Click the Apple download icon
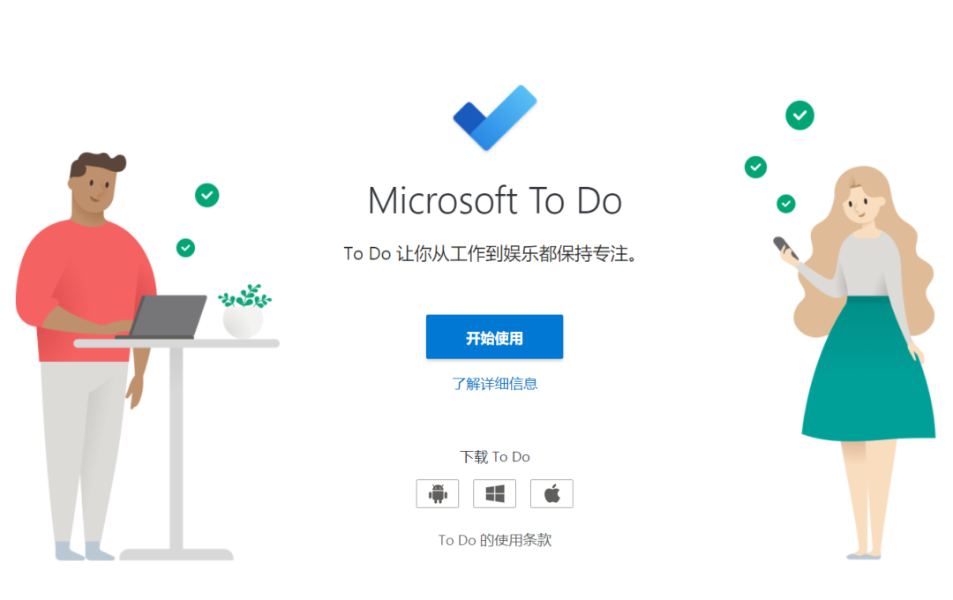The image size is (953, 600). (x=552, y=493)
